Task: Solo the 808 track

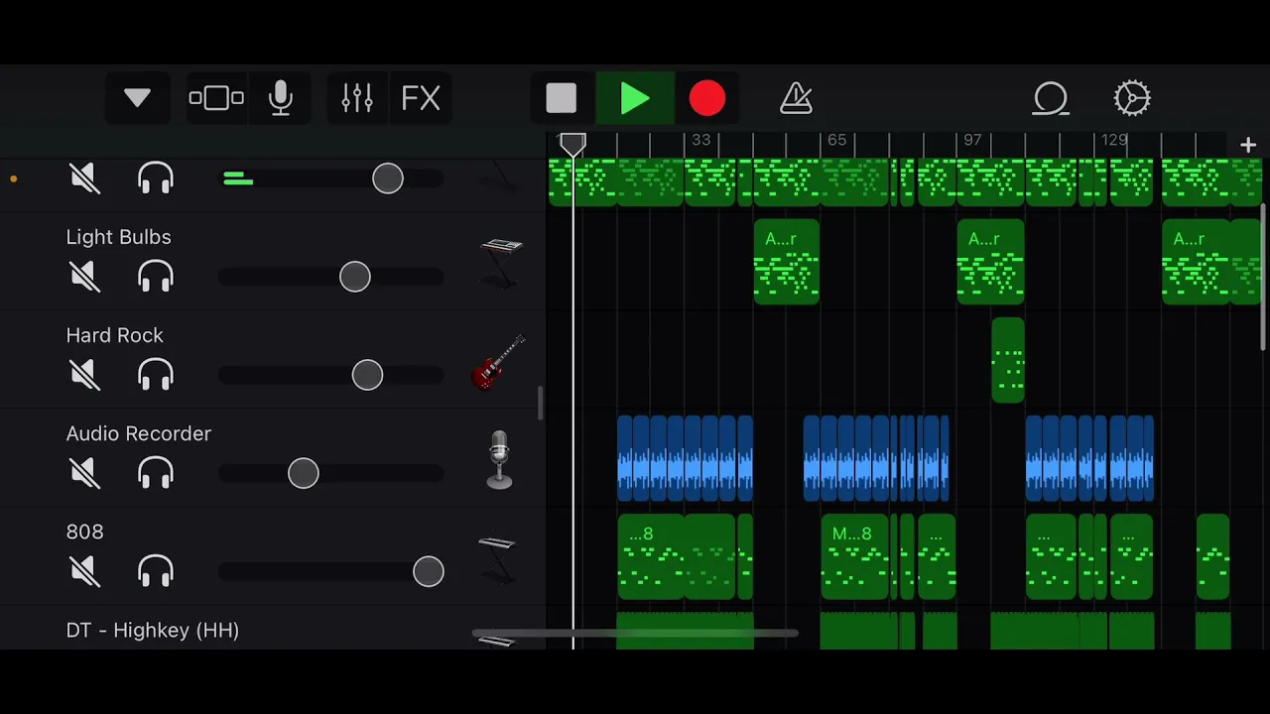Action: (x=156, y=571)
